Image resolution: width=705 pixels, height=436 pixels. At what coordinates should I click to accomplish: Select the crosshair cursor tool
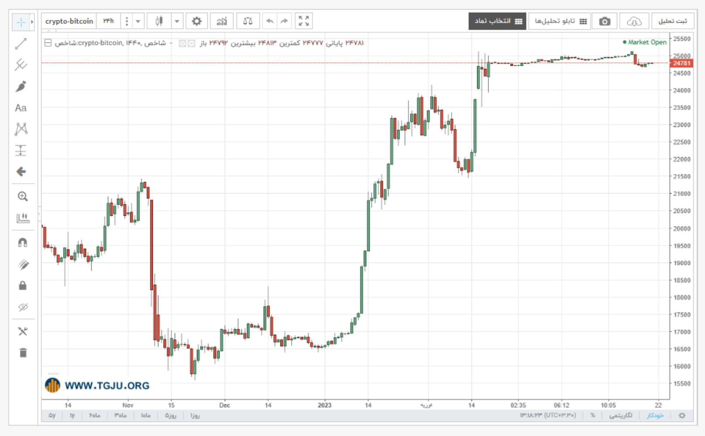[x=21, y=22]
